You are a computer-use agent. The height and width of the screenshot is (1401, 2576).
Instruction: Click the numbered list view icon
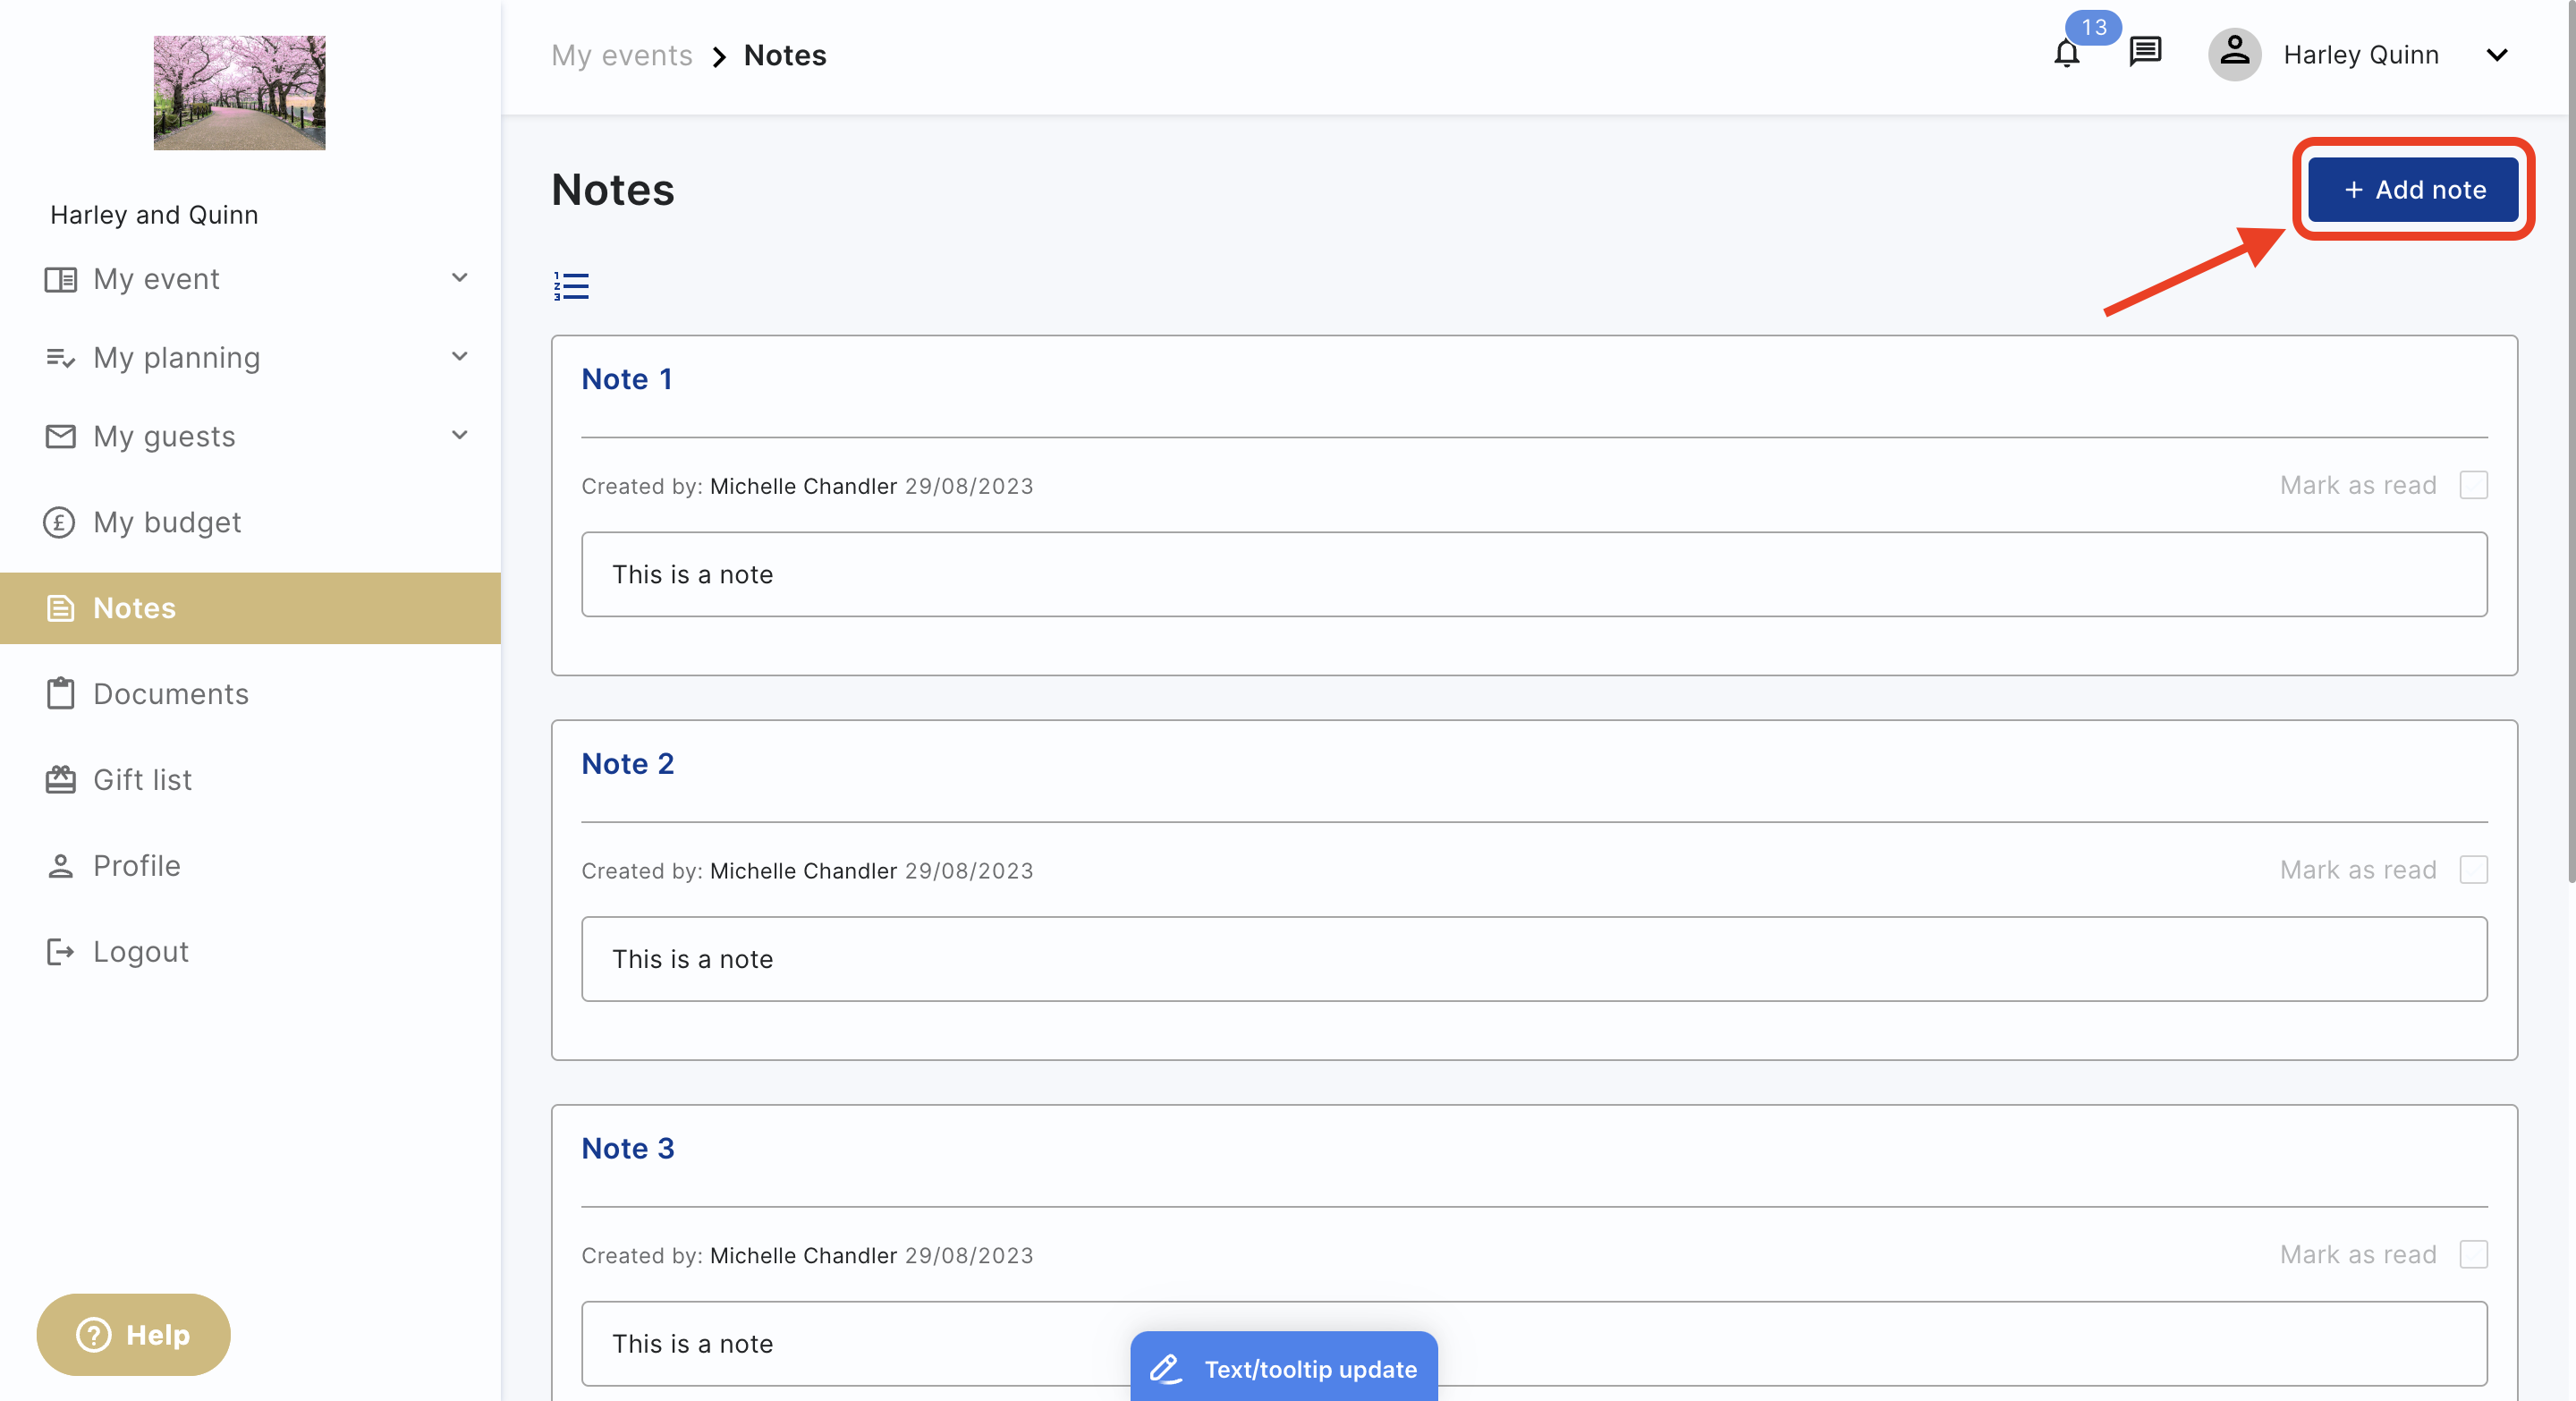[x=571, y=286]
